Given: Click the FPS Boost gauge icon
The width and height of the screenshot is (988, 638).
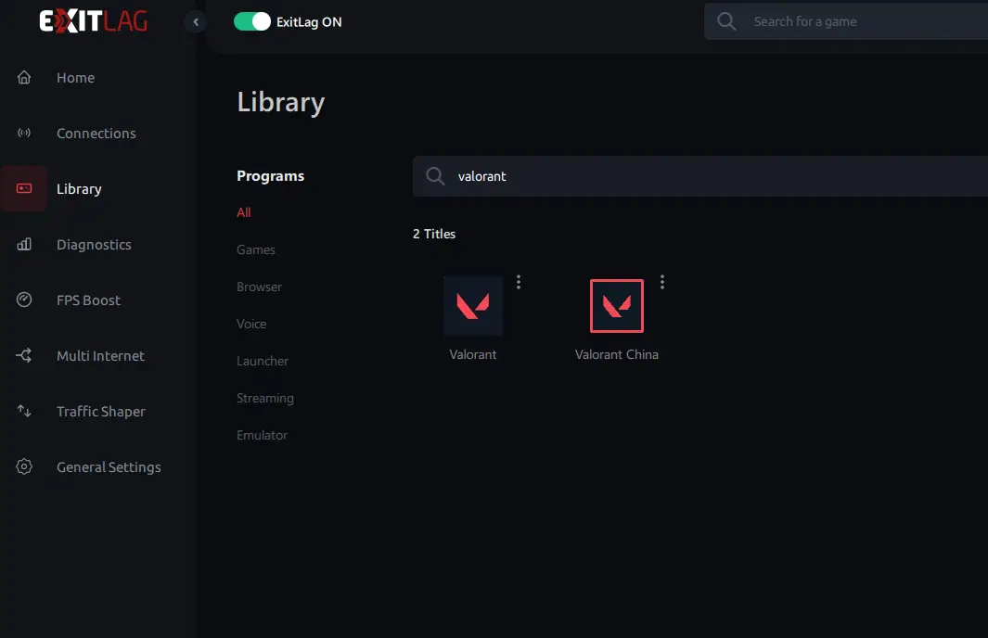Looking at the screenshot, I should point(25,300).
